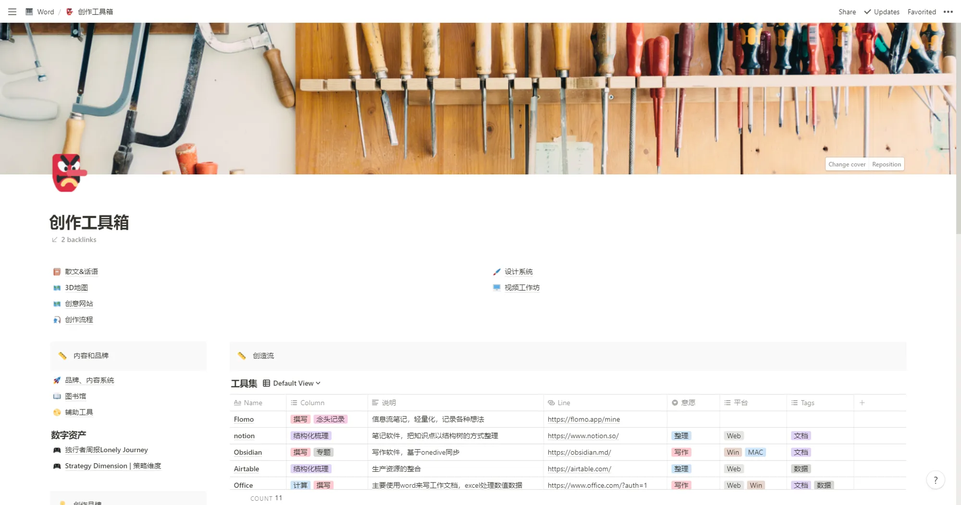Click the pencil icon in 内容和品牌 callout

pos(62,356)
